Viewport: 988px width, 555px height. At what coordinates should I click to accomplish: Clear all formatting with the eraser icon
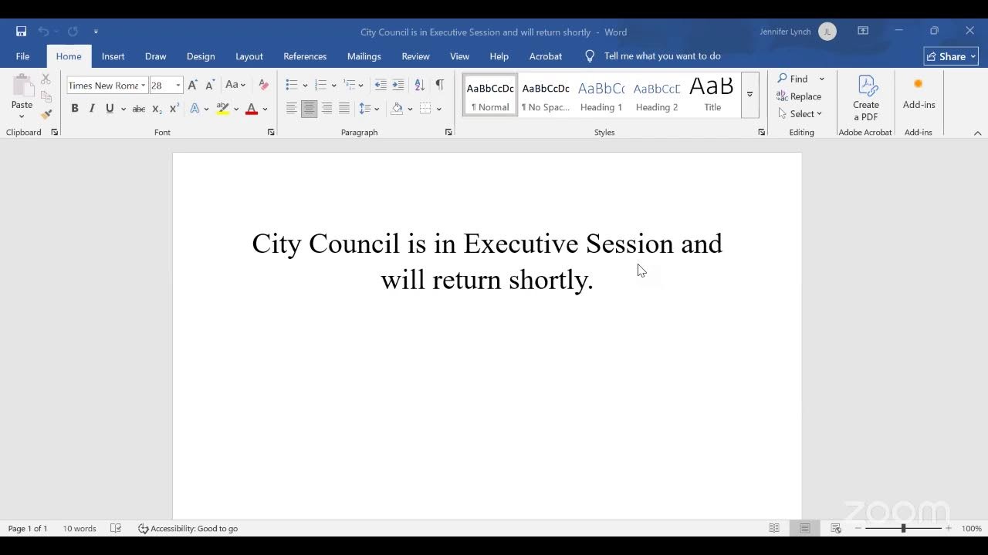pyautogui.click(x=263, y=85)
